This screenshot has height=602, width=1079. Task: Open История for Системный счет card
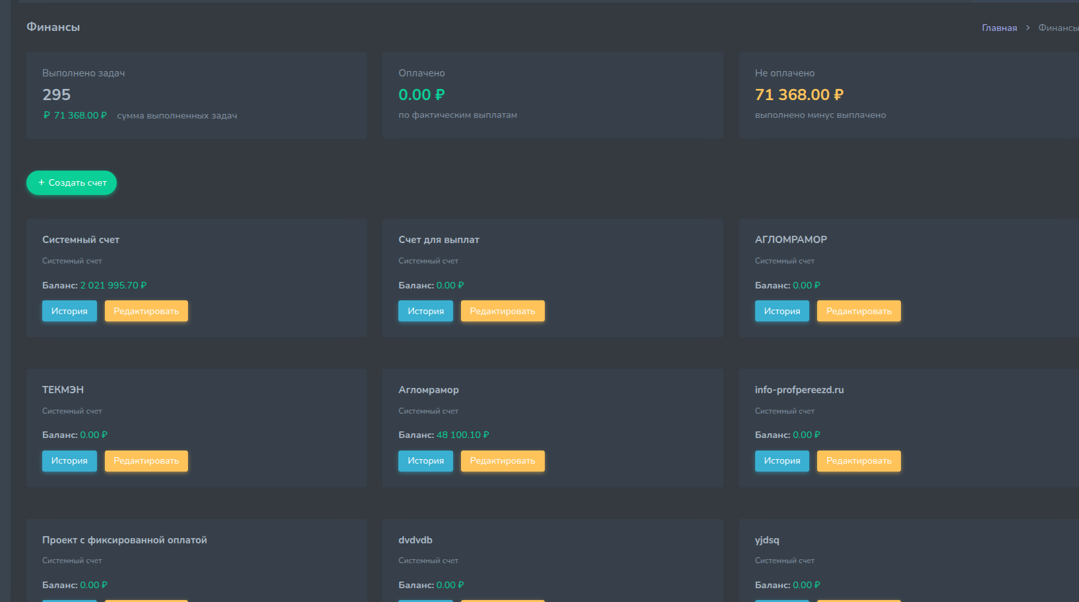coord(69,311)
